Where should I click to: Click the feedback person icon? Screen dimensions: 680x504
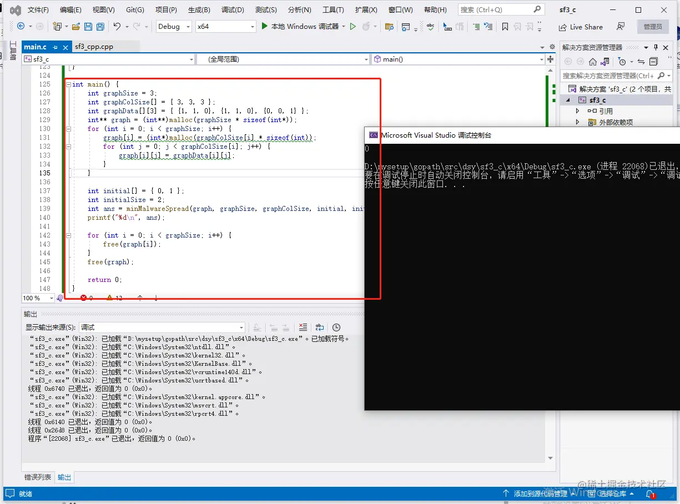(621, 27)
